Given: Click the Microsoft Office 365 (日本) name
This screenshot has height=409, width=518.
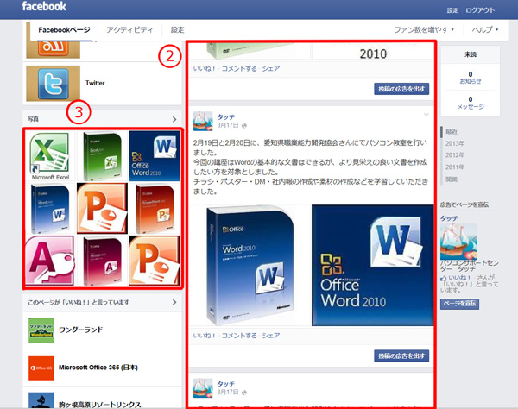Looking at the screenshot, I should pos(98,368).
